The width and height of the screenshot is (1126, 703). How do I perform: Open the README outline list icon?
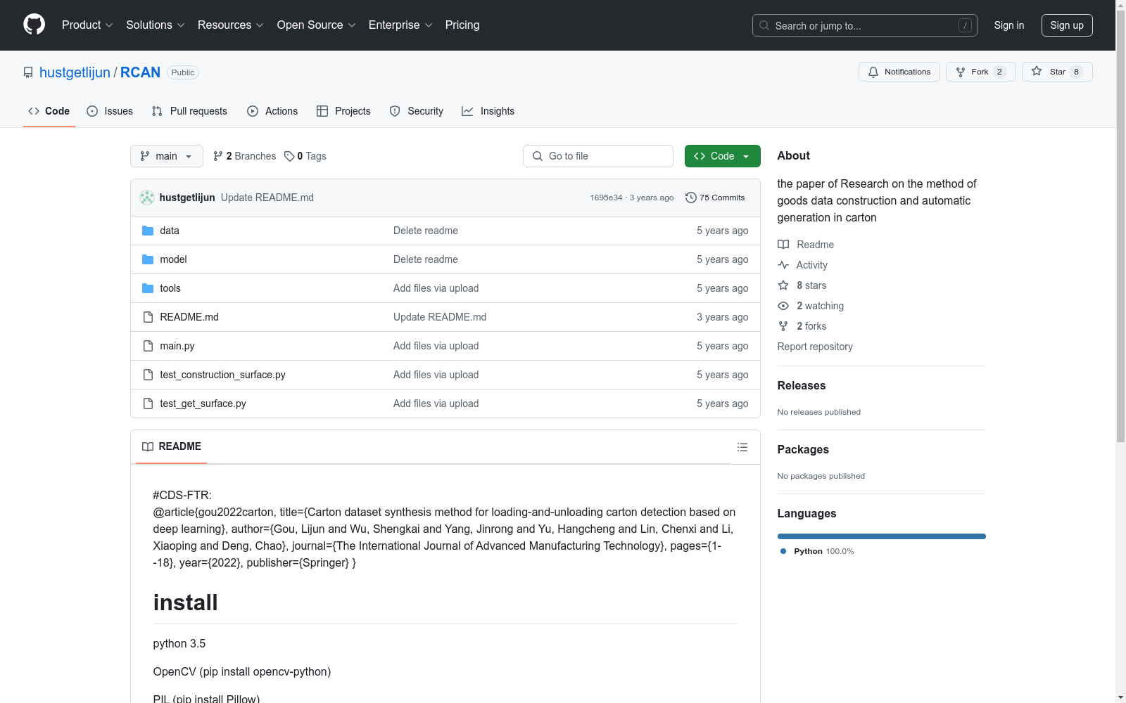(742, 447)
